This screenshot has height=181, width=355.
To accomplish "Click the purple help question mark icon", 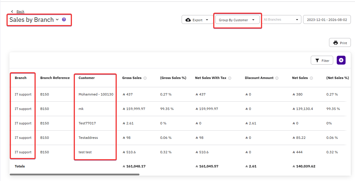I will click(64, 19).
